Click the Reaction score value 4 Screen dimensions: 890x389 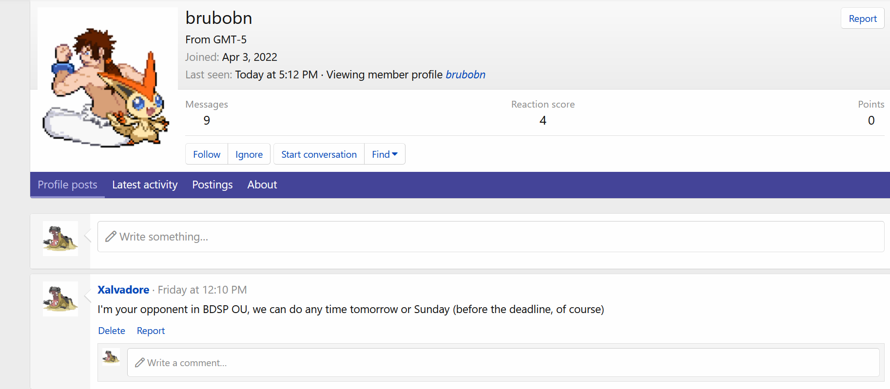543,120
